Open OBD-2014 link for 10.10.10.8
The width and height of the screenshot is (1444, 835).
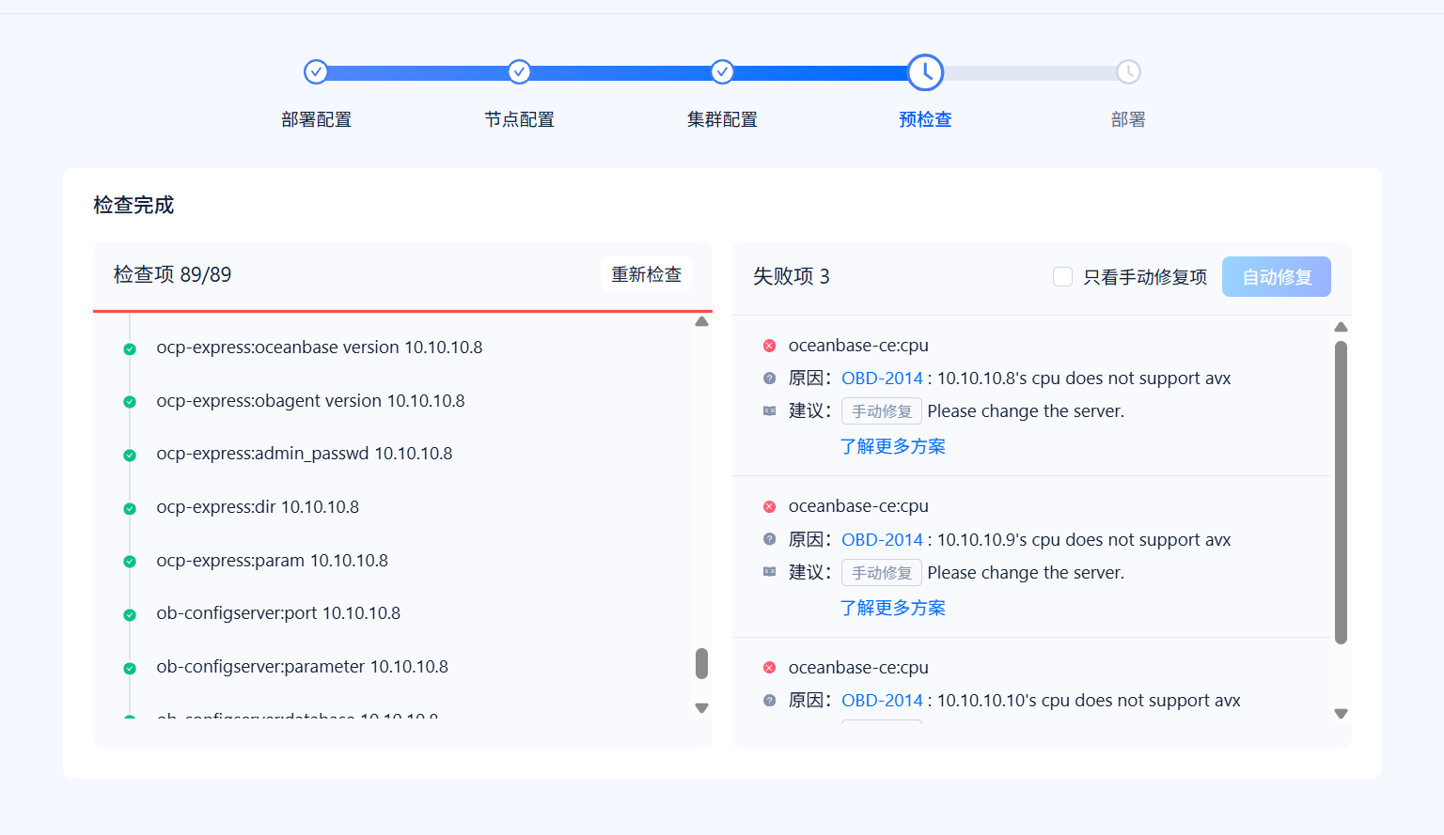point(882,379)
